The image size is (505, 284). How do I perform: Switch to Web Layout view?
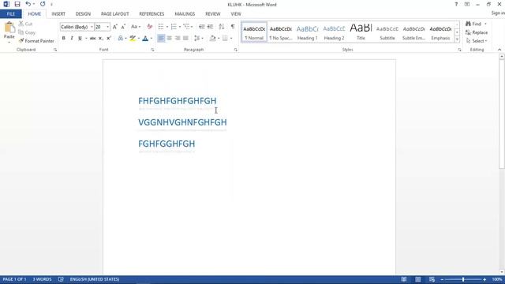pyautogui.click(x=432, y=279)
